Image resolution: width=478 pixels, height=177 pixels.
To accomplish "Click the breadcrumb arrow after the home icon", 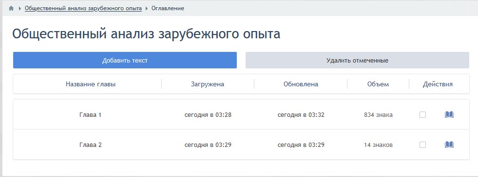I will [20, 9].
